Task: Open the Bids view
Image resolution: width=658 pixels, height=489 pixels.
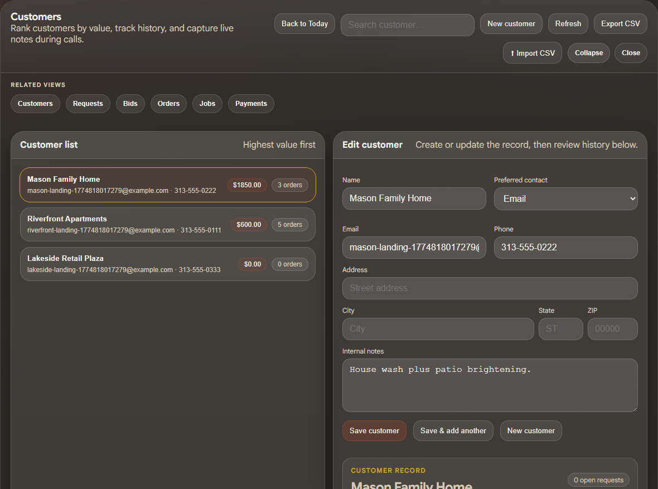Action: [x=130, y=104]
